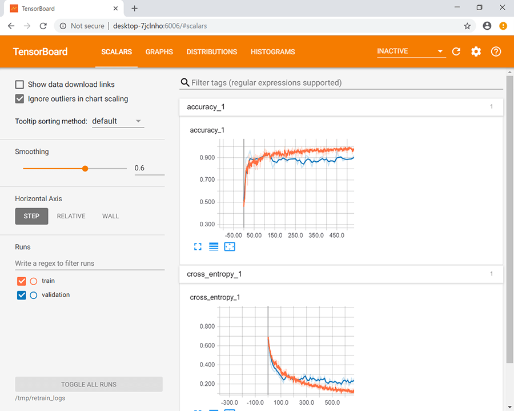514x411 pixels.
Task: Collapse the accuracy_1 section header
Action: click(341, 107)
